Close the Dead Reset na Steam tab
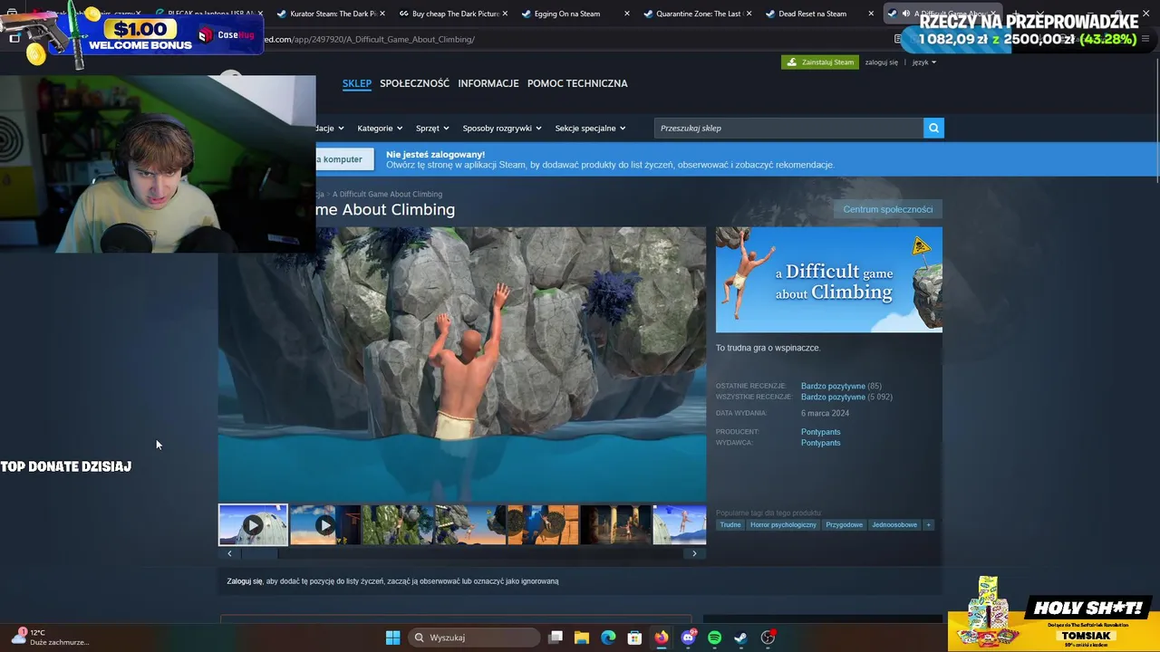 pos(871,14)
